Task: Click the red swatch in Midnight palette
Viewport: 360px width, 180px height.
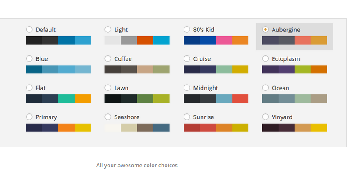Action: 240,99
